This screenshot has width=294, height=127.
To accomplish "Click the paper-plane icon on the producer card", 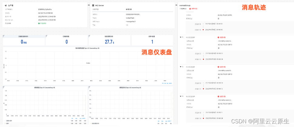I will point(6,5).
